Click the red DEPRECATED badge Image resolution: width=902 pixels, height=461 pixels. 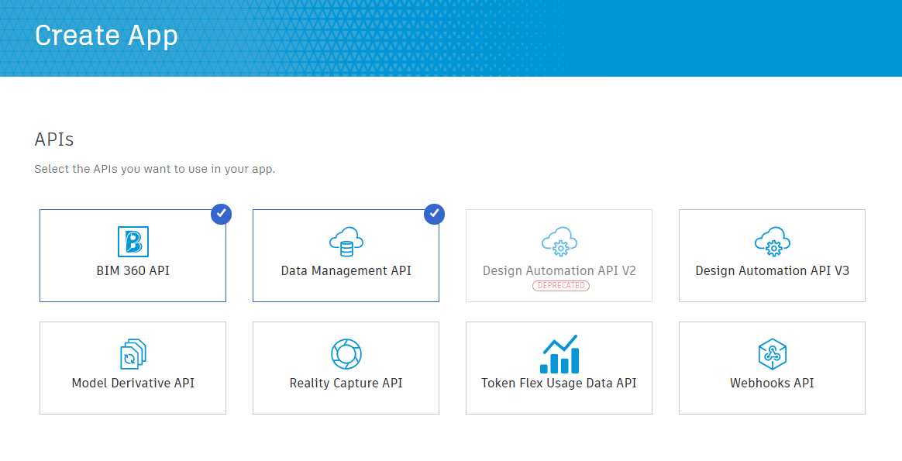pos(561,286)
